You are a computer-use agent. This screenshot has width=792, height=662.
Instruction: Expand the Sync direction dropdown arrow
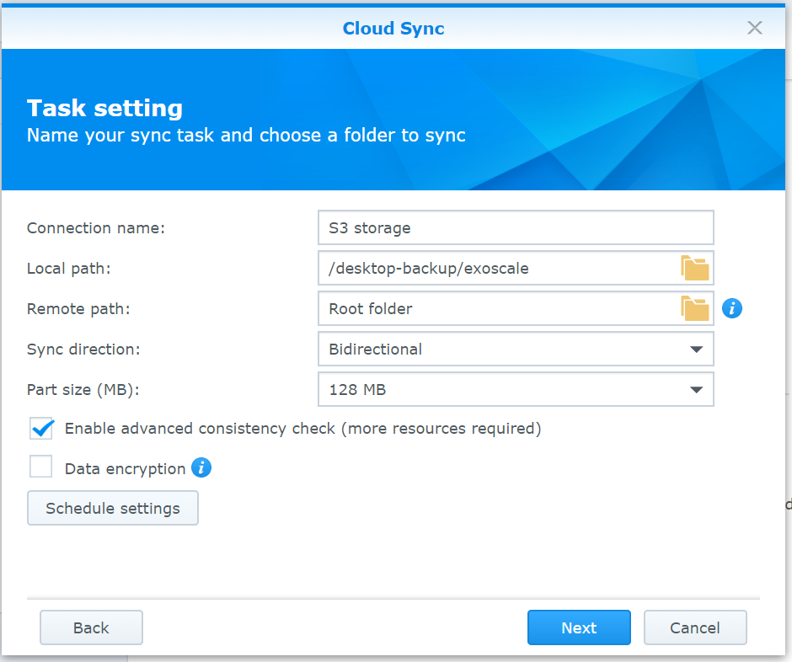tap(696, 349)
